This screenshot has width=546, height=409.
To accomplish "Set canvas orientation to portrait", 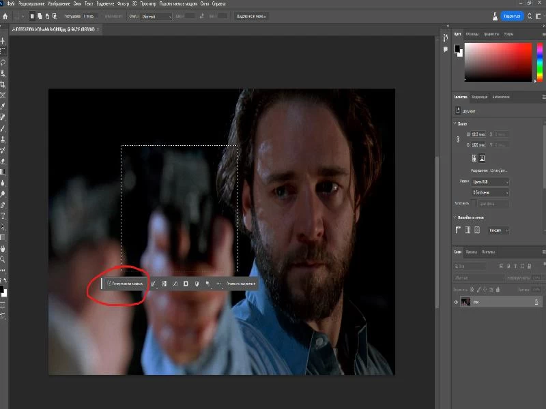I will [474, 158].
